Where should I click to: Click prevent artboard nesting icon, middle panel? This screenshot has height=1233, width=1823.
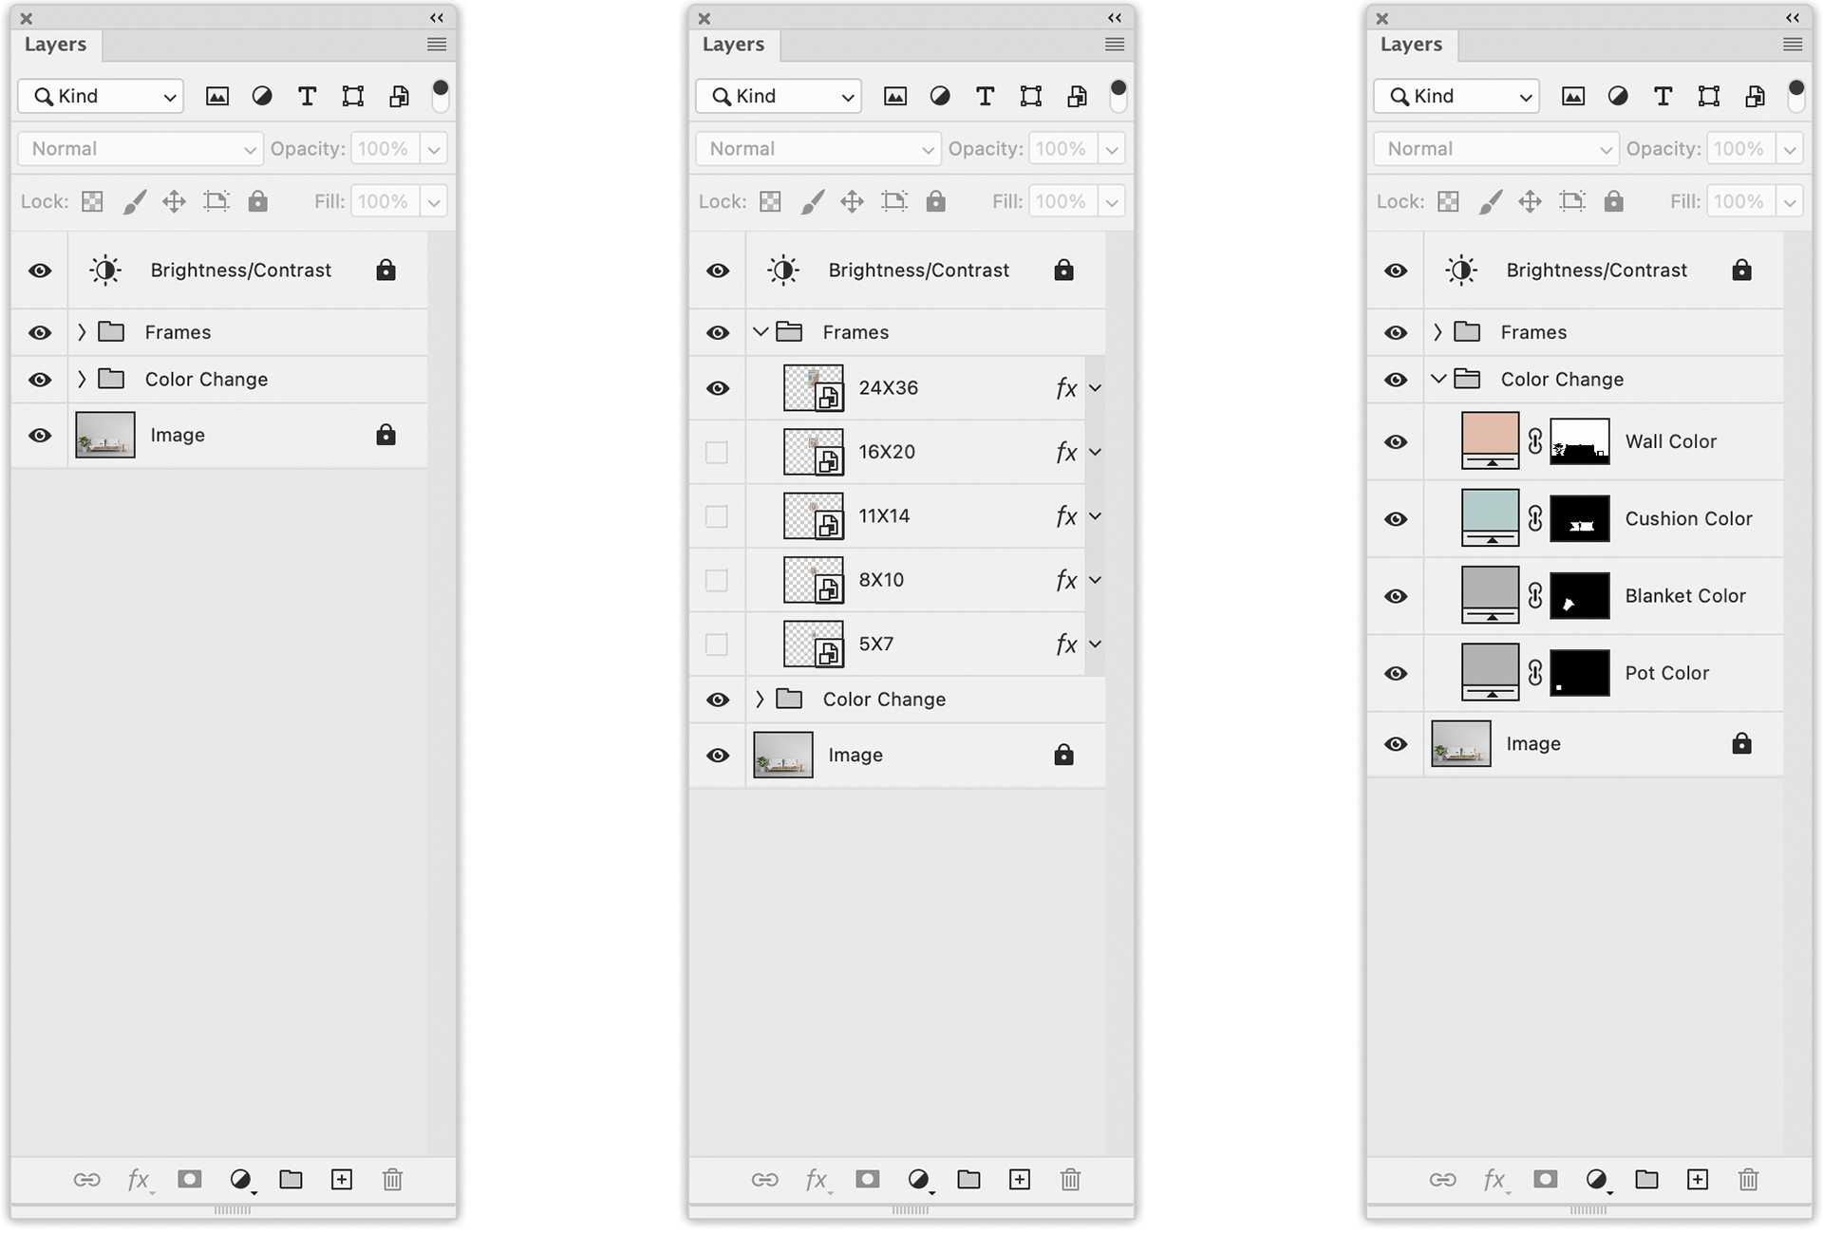tap(894, 201)
